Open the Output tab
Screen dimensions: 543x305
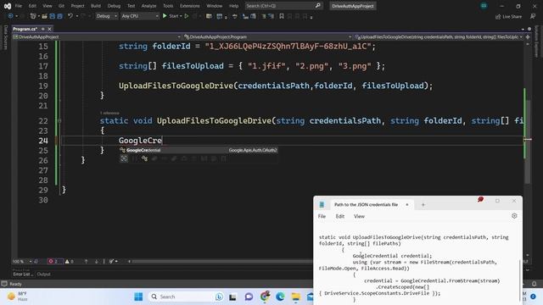(43, 274)
